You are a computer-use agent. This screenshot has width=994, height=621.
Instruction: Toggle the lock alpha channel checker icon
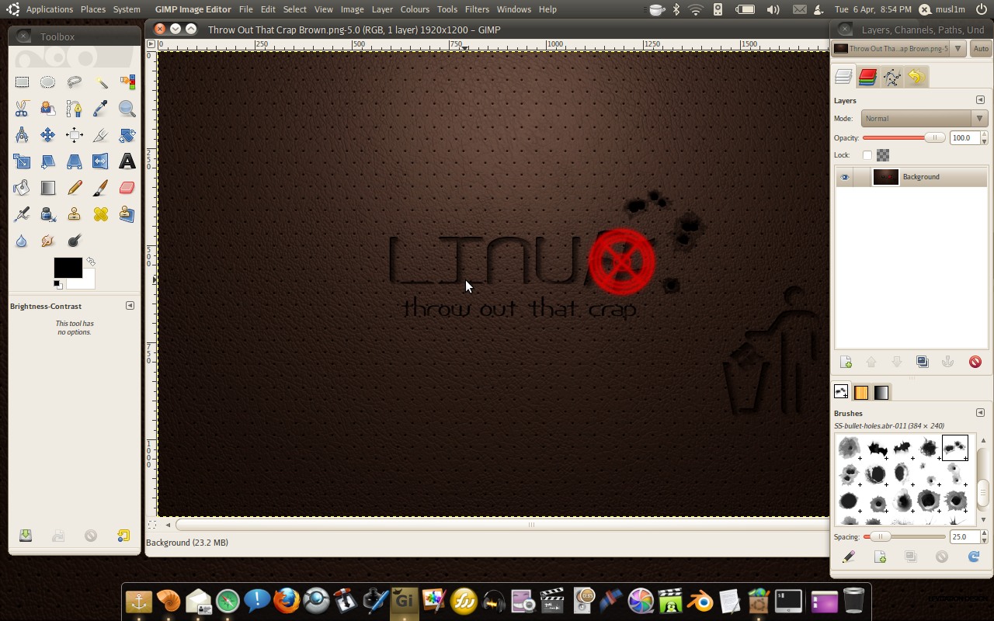[x=883, y=155]
